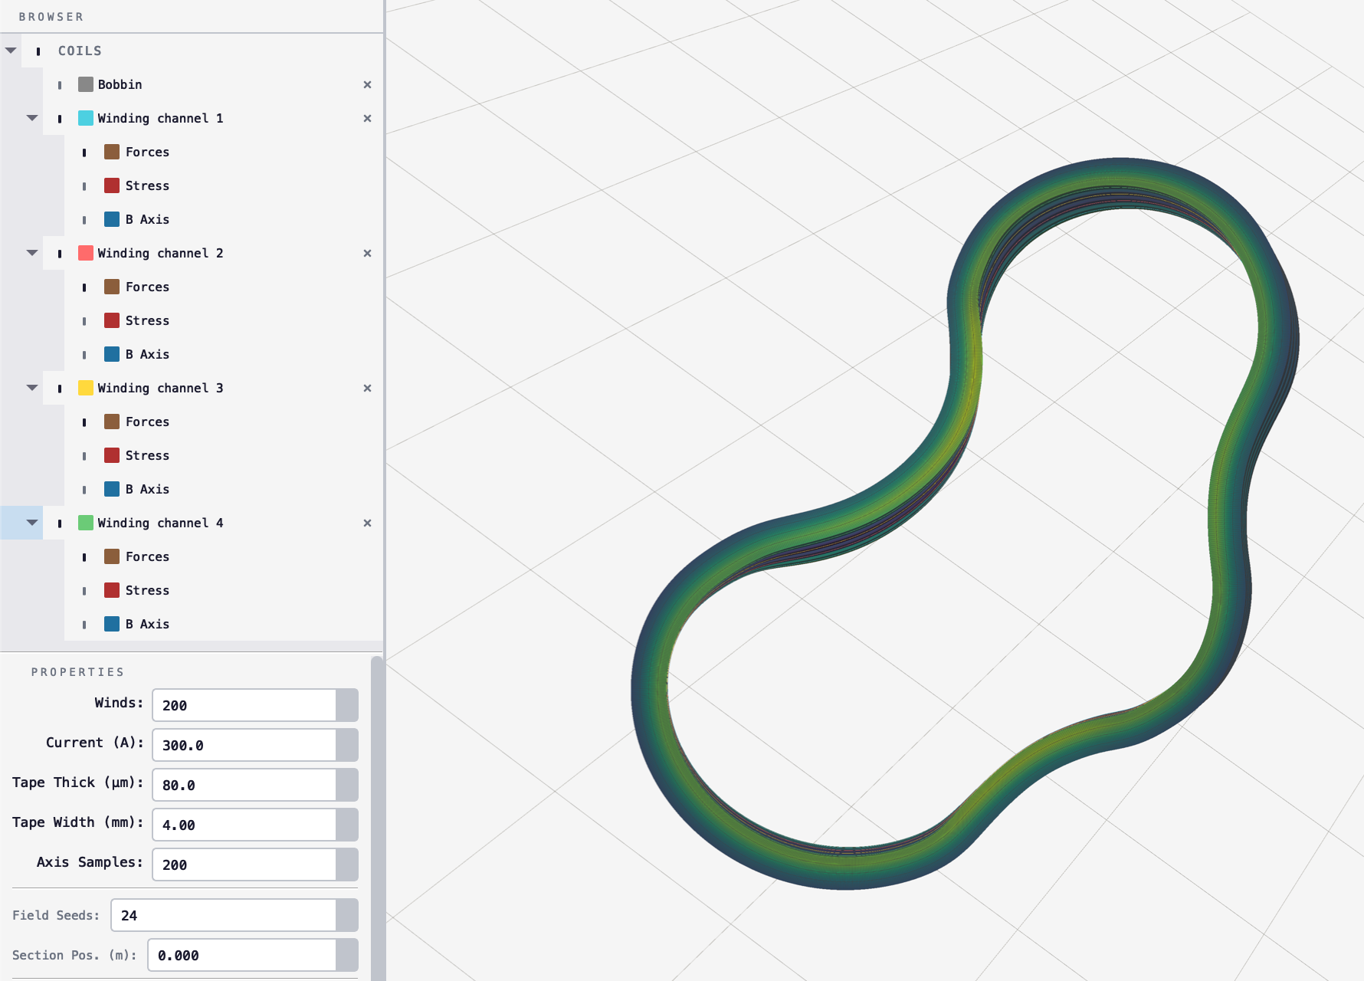The image size is (1364, 981).
Task: Click the Field Seeds stepper handle
Action: click(347, 915)
